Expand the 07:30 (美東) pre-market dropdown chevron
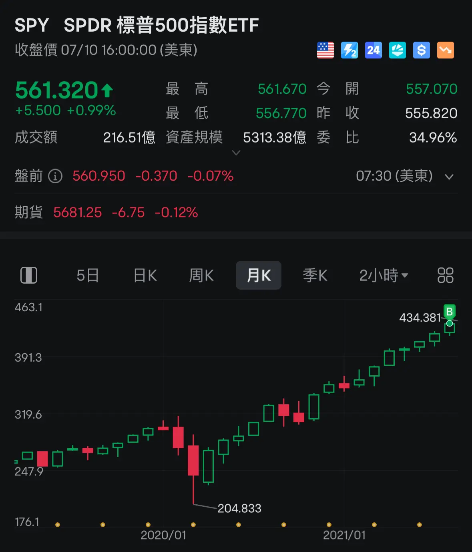 (449, 177)
